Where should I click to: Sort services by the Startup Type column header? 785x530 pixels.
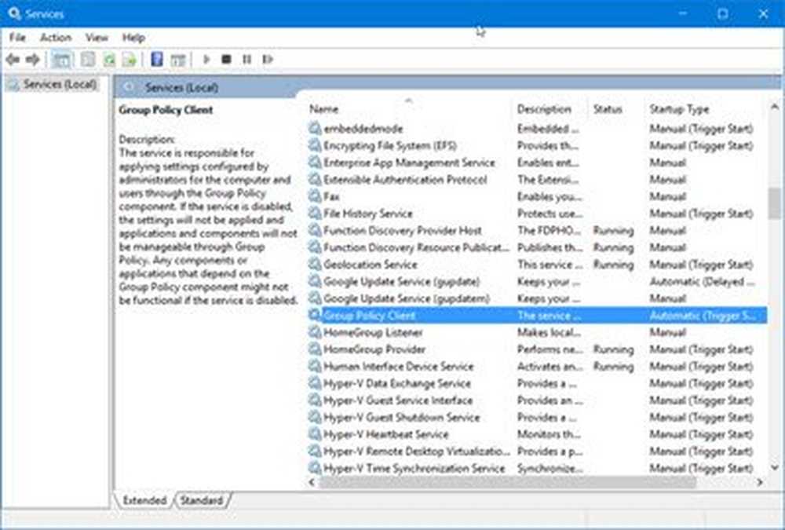coord(679,109)
